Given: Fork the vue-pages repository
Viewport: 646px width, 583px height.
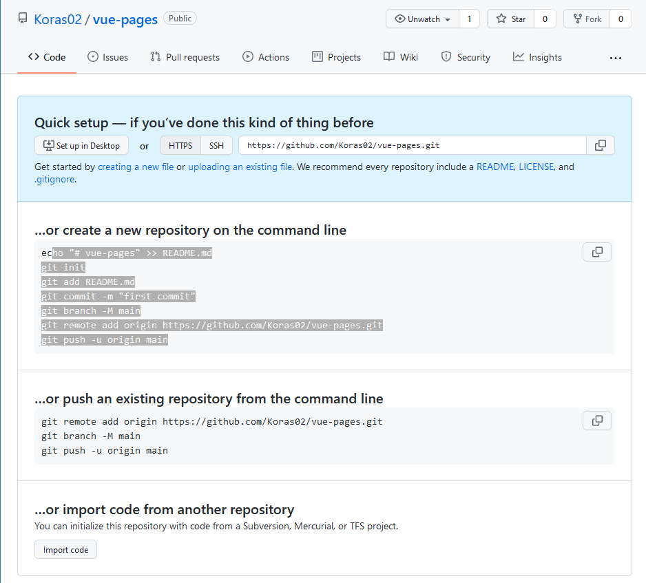Looking at the screenshot, I should [587, 19].
